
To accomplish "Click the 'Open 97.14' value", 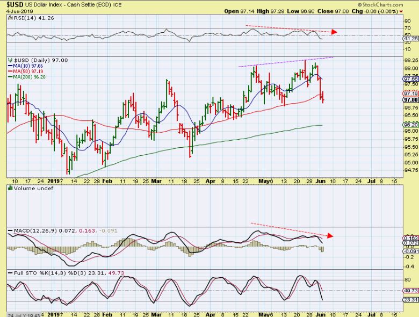I will pyautogui.click(x=240, y=11).
